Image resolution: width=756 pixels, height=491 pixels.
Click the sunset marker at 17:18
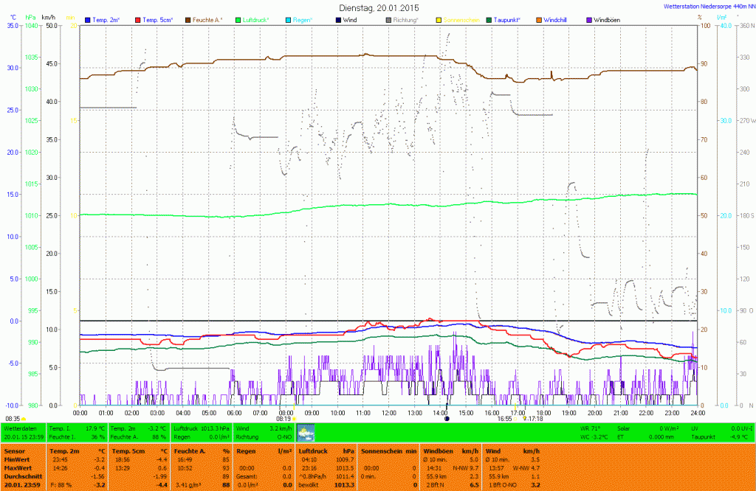pos(525,418)
